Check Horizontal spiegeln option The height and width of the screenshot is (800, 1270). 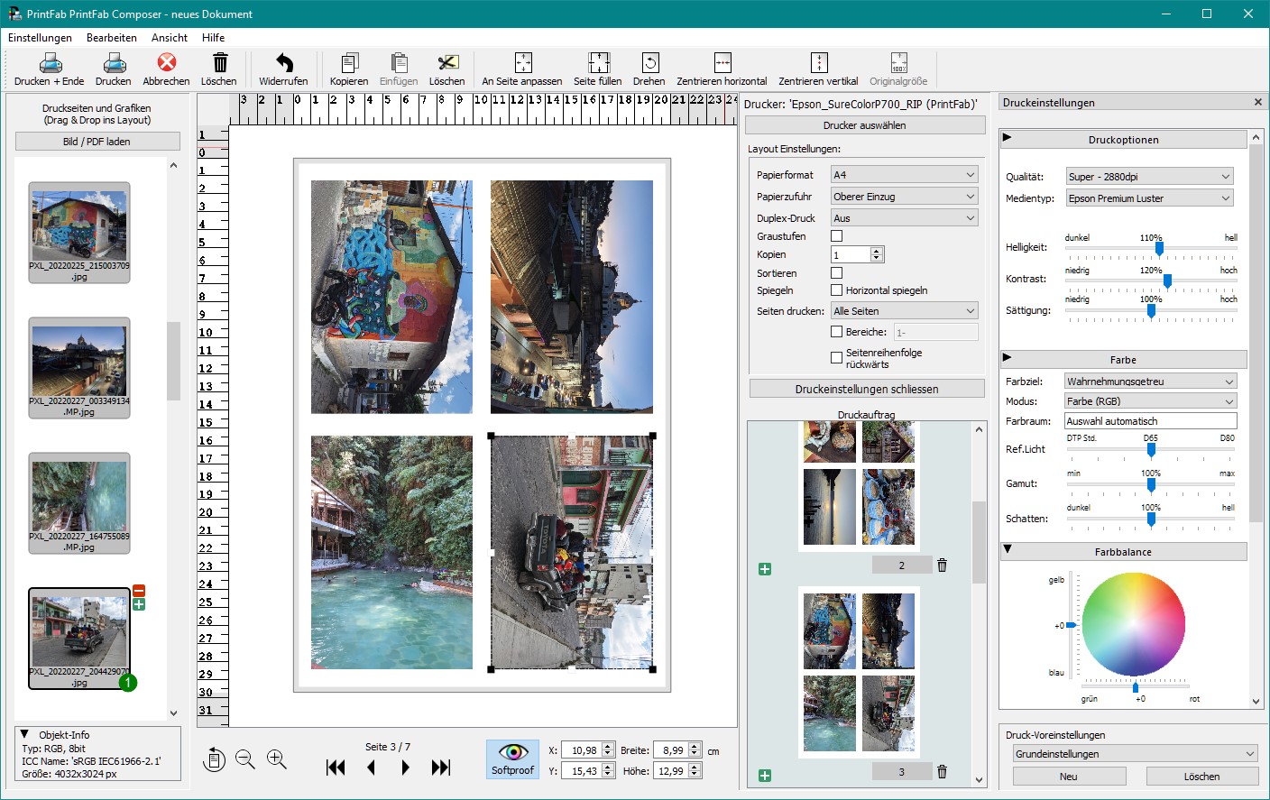[x=836, y=290]
